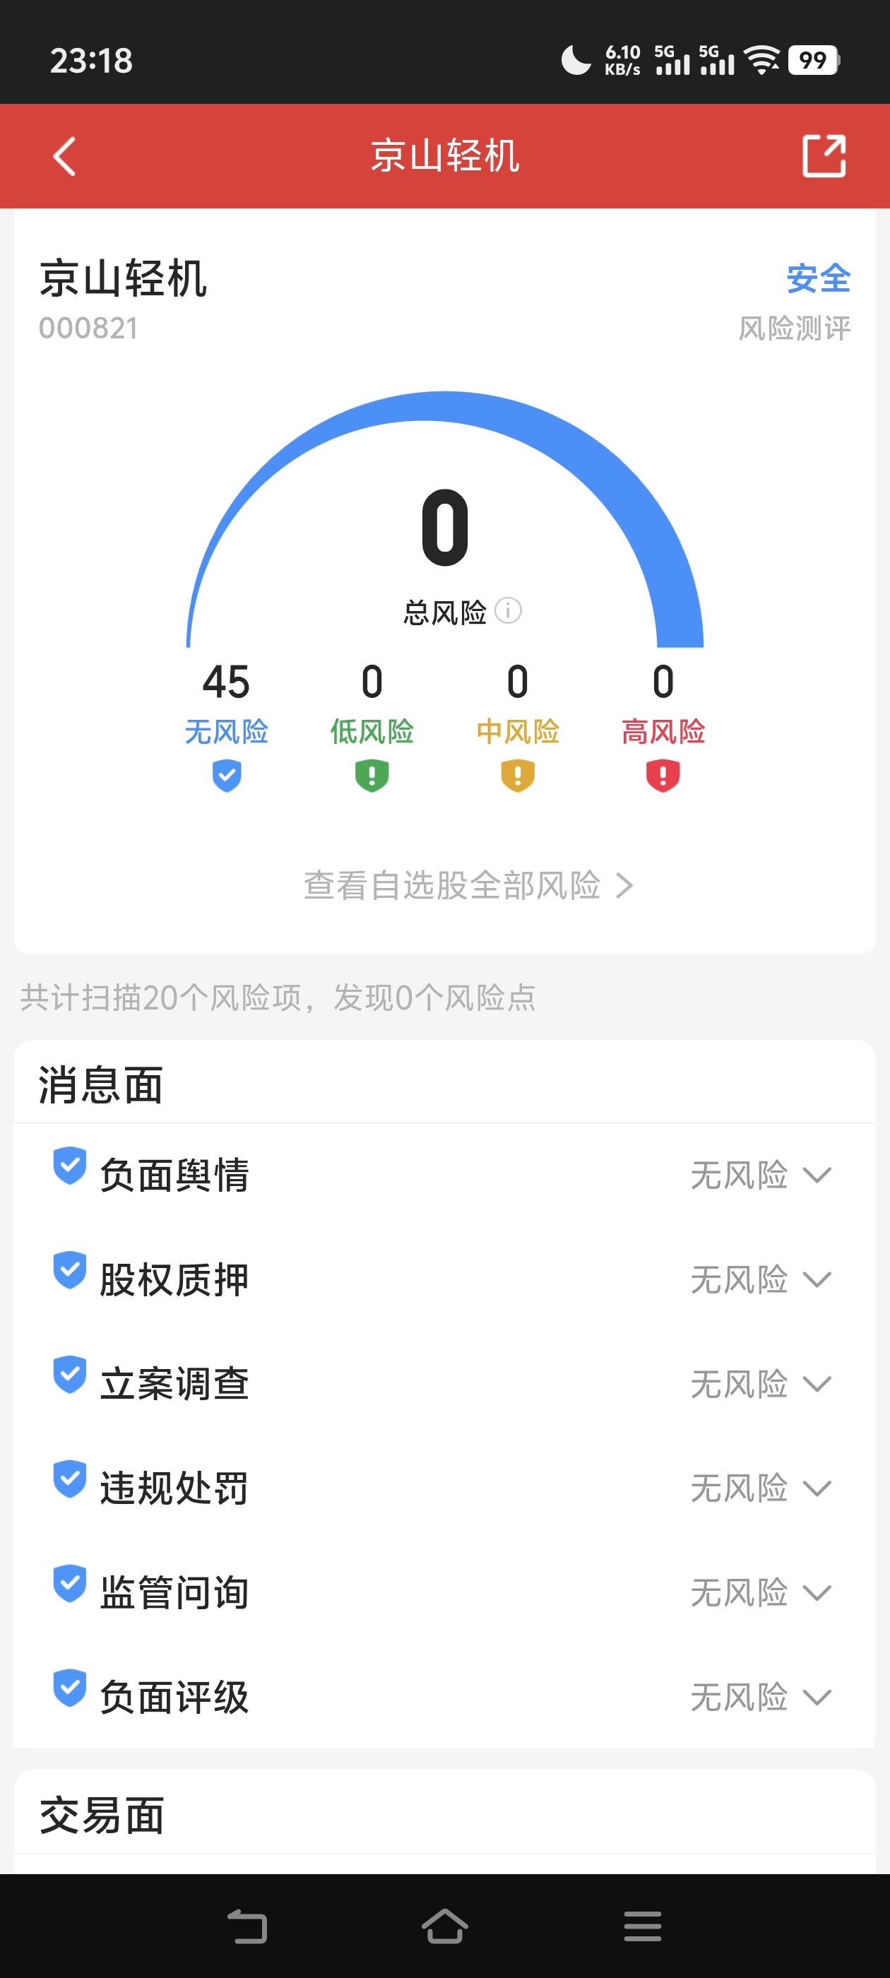Tap the red 高风险 shield icon

(663, 776)
